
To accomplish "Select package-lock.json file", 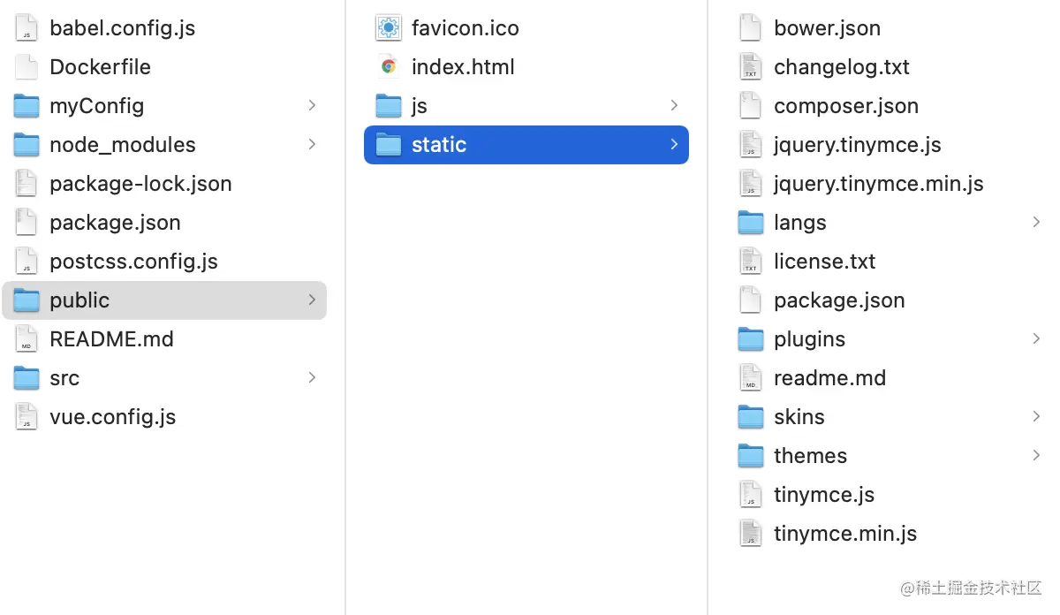I will [140, 184].
